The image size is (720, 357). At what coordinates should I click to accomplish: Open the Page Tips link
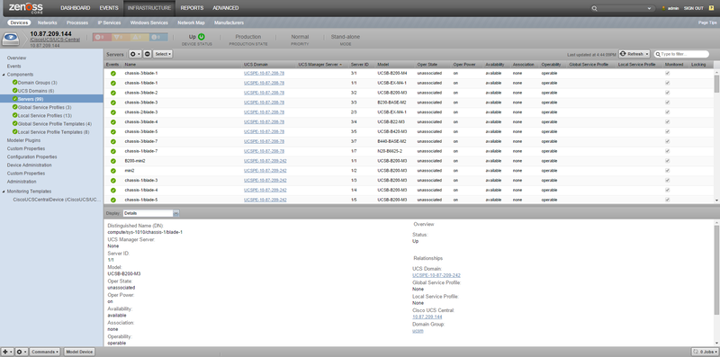point(707,22)
